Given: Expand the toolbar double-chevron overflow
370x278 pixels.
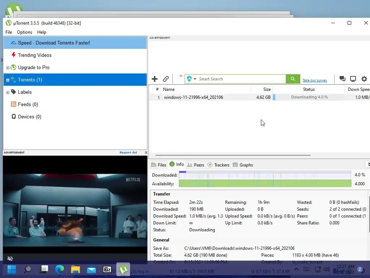Looking at the screenshot, I should [181, 76].
